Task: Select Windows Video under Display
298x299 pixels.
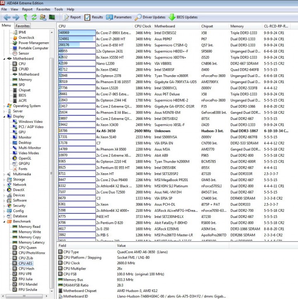Action: coord(31,122)
